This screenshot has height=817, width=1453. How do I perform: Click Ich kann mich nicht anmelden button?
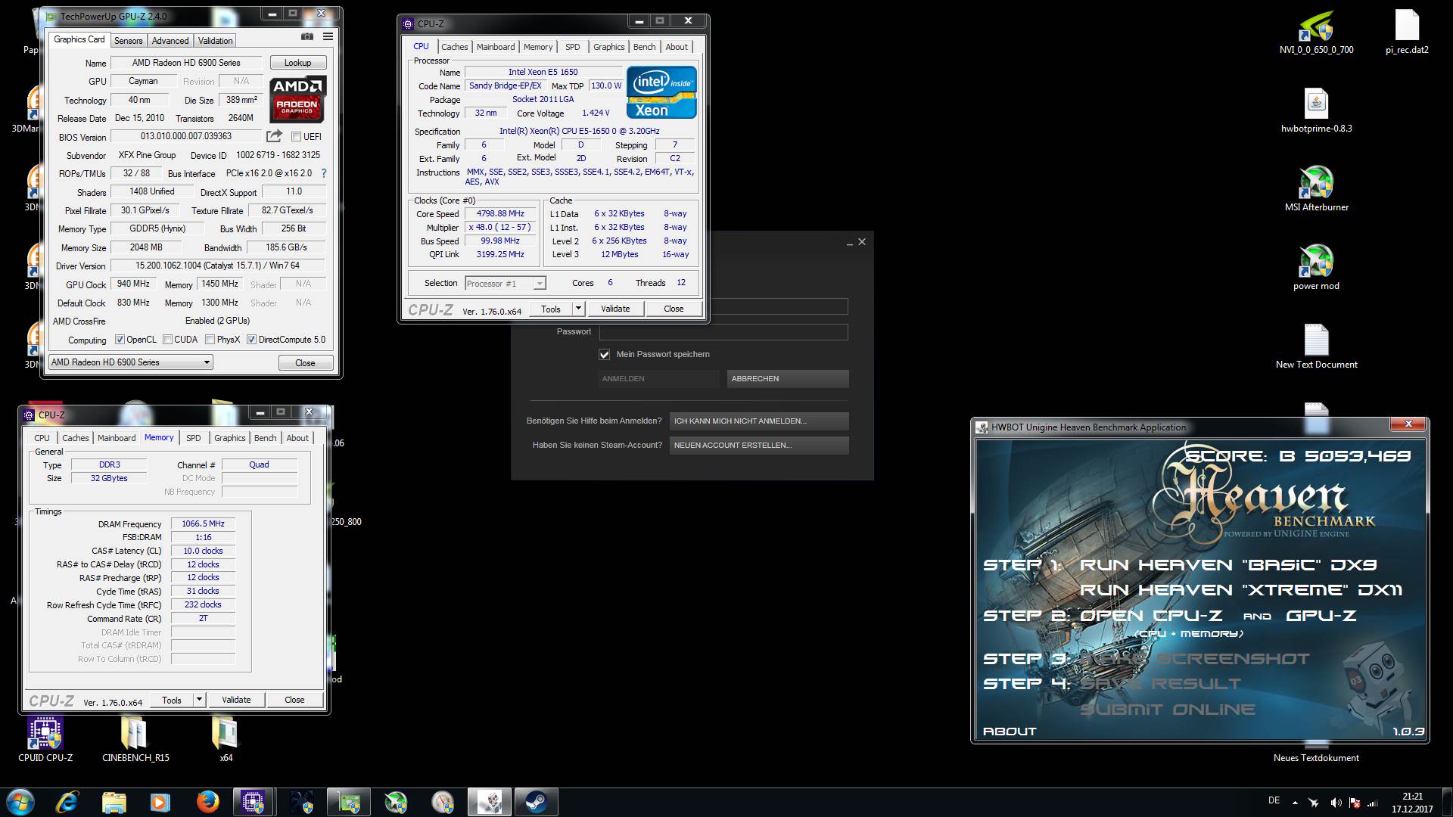coord(759,421)
